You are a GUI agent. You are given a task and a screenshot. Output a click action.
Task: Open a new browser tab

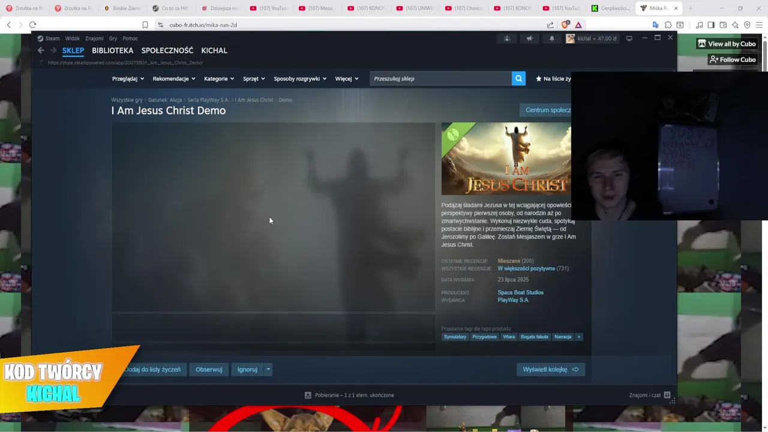click(x=691, y=8)
